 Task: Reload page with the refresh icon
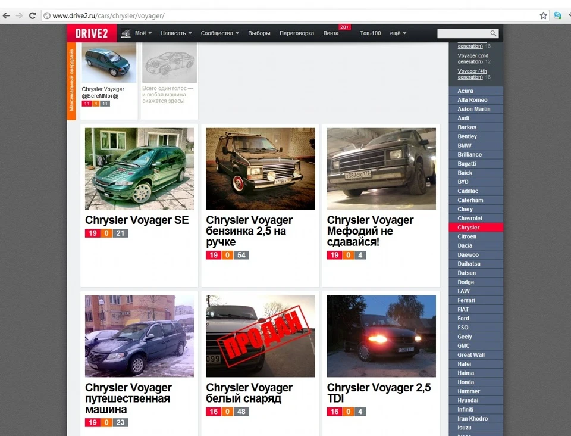click(x=32, y=15)
